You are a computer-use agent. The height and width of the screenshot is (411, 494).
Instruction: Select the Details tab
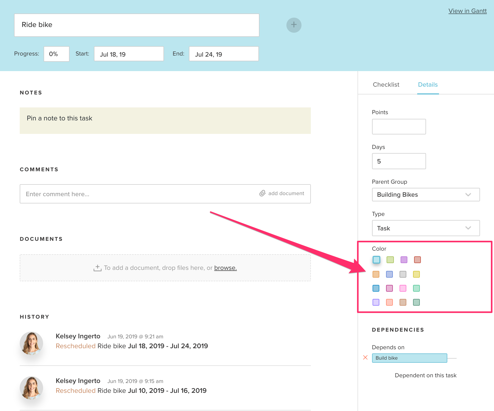pos(428,85)
